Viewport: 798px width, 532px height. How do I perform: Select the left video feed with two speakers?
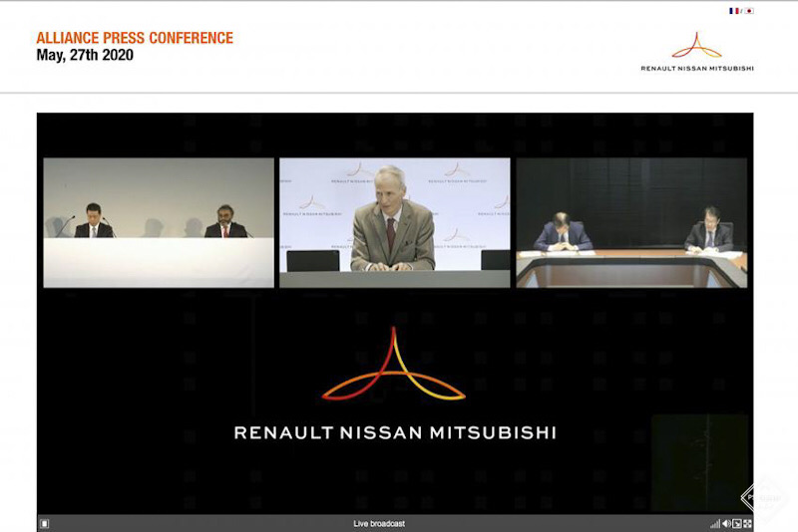(x=158, y=222)
